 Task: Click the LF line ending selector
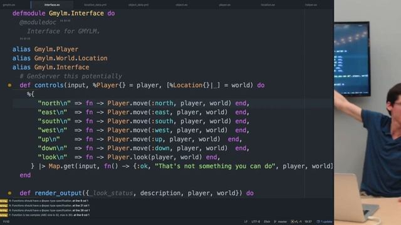[x=246, y=222]
